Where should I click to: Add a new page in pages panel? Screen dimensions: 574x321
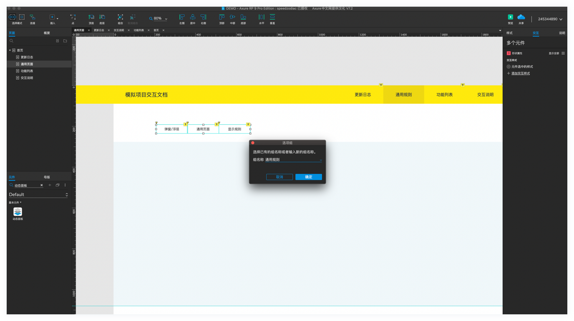pos(58,41)
